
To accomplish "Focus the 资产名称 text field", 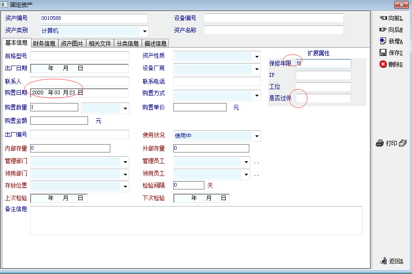I will [273, 30].
